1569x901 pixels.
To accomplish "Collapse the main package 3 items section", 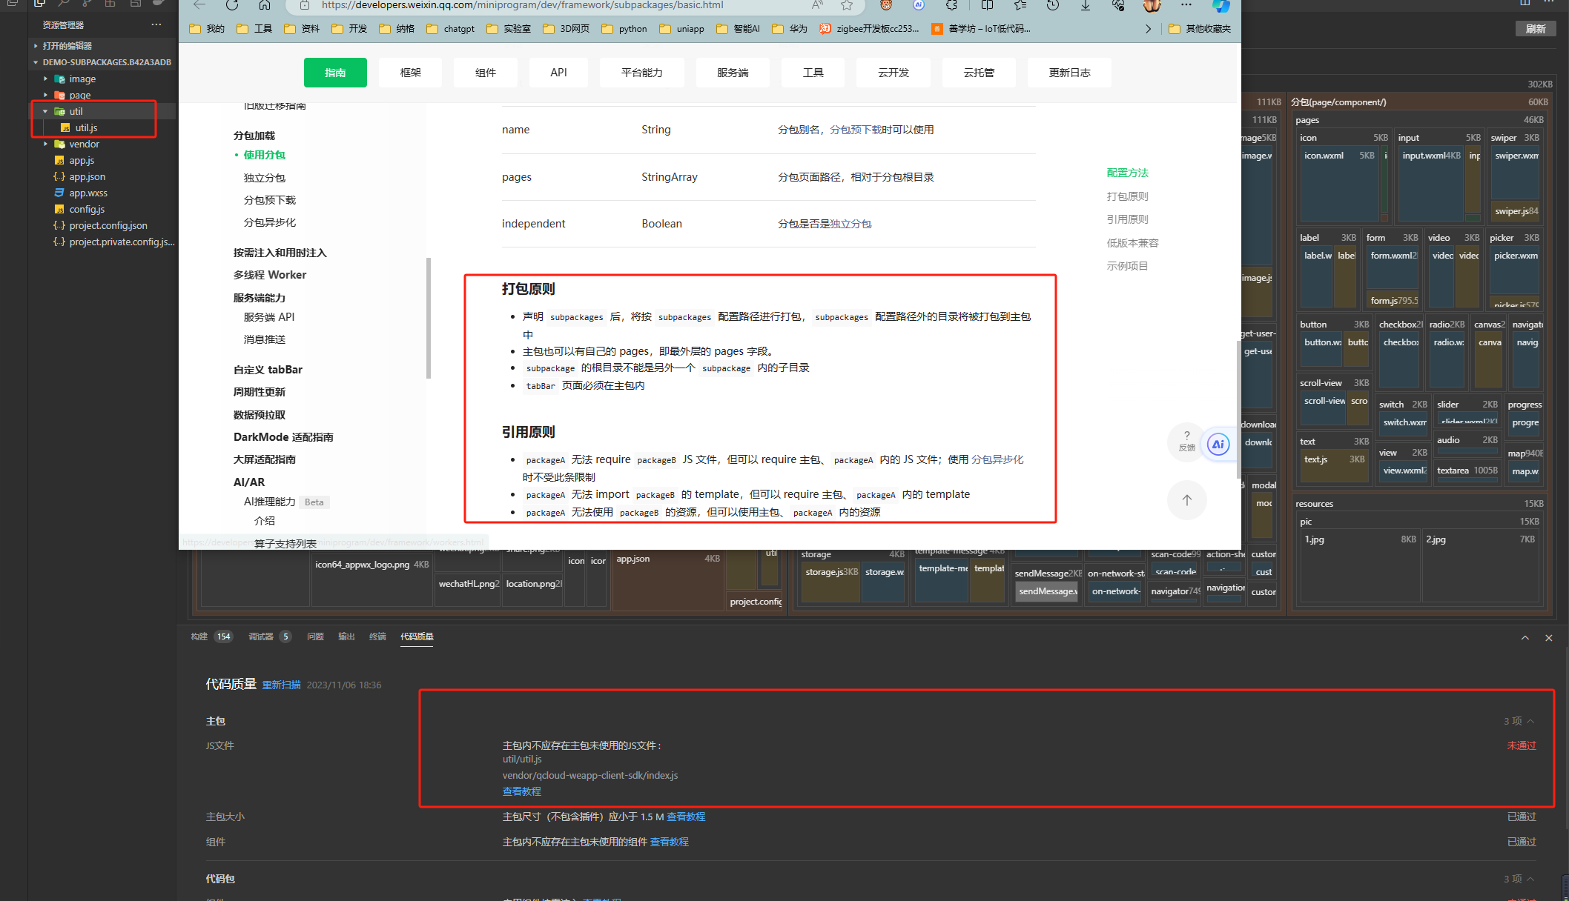I will click(x=1530, y=721).
